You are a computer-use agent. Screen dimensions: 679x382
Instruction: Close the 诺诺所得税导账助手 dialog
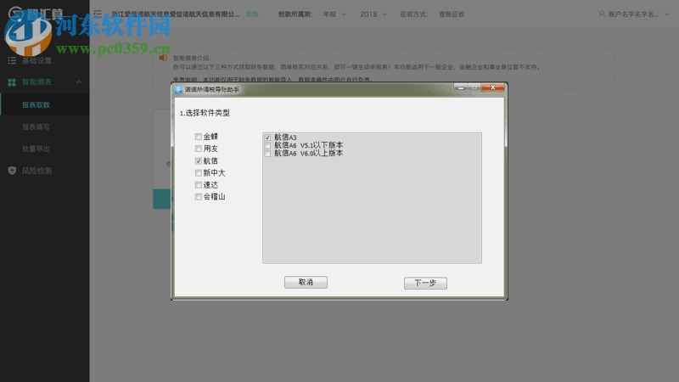(493, 87)
